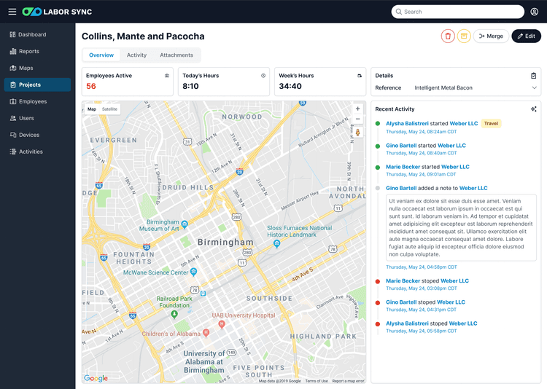The width and height of the screenshot is (547, 389).
Task: Switch to the Activity tab
Action: tap(136, 55)
